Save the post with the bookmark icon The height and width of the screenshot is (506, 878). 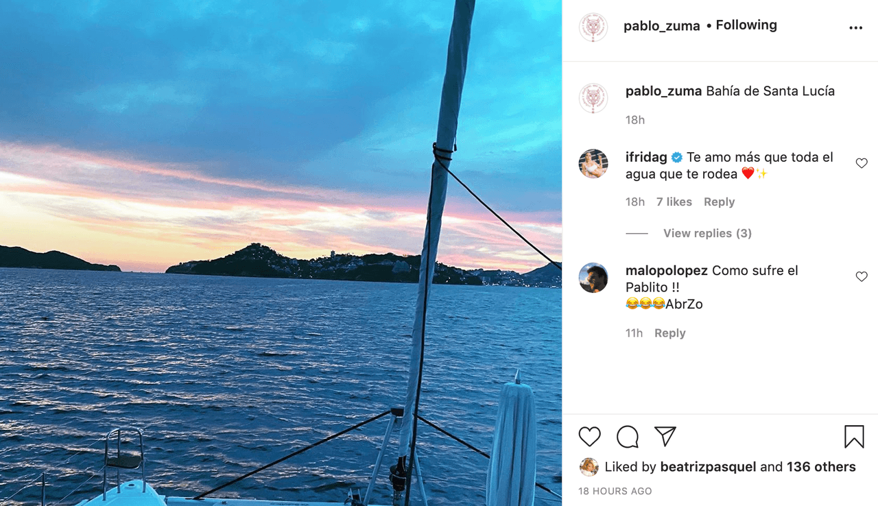[x=853, y=435]
